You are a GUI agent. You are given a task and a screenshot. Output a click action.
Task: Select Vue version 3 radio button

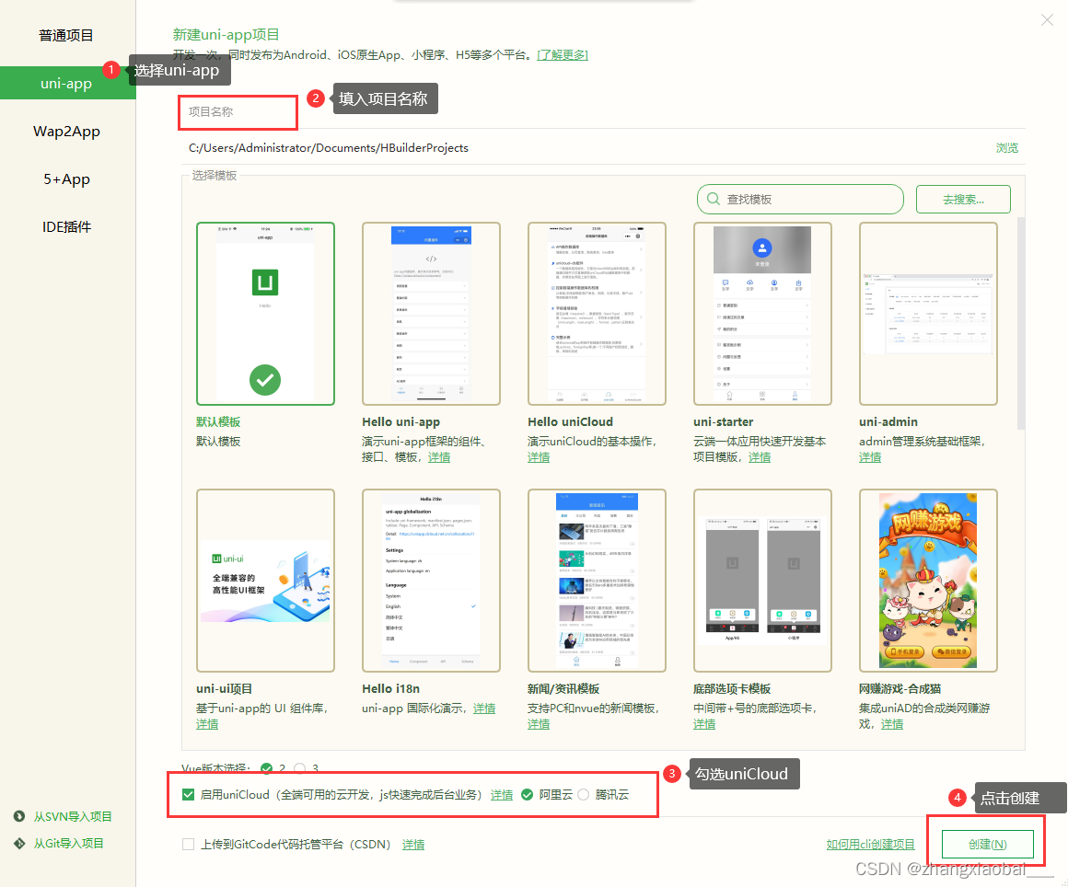[x=300, y=768]
